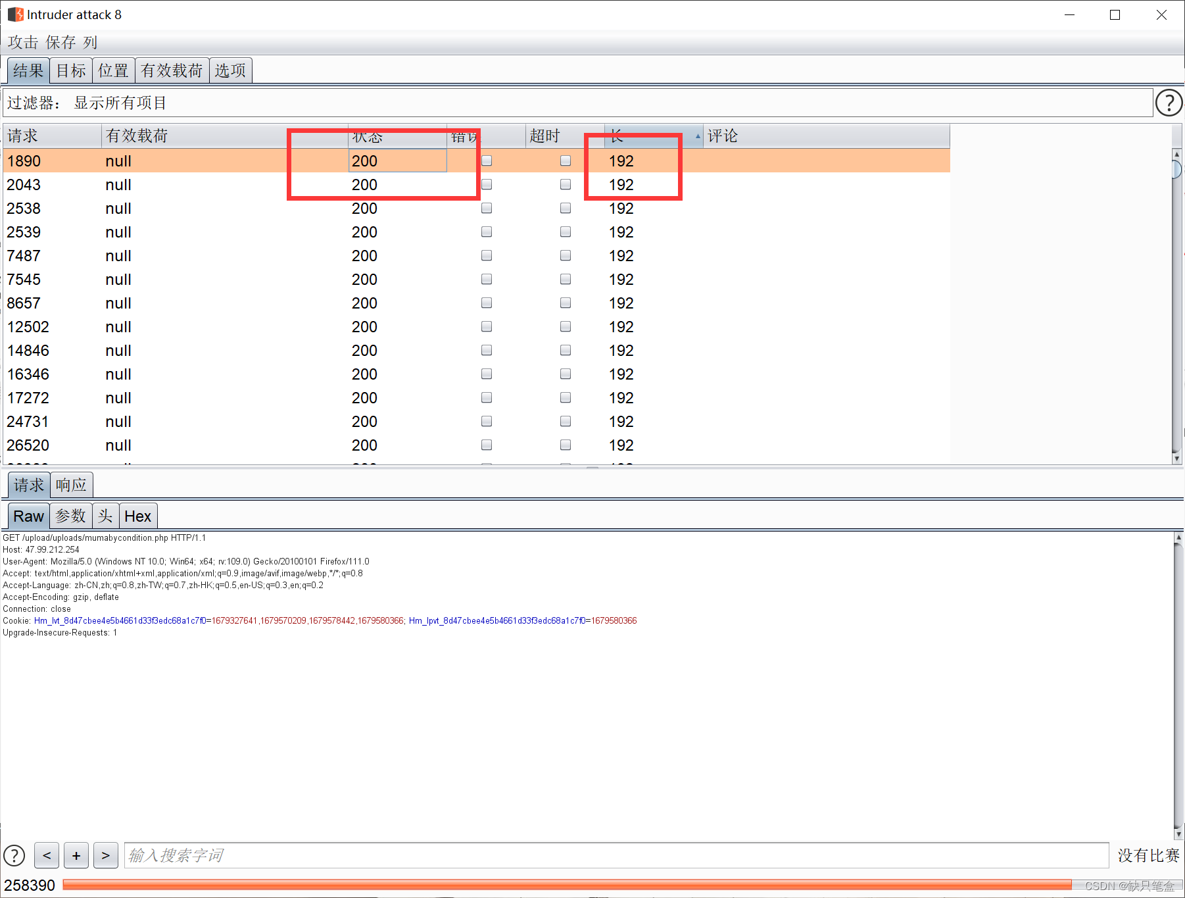The height and width of the screenshot is (898, 1185).
Task: Click the search help question mark icon
Action: click(14, 855)
